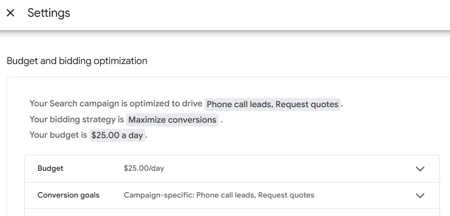This screenshot has width=450, height=216.
Task: Click the Settings title text
Action: (49, 13)
